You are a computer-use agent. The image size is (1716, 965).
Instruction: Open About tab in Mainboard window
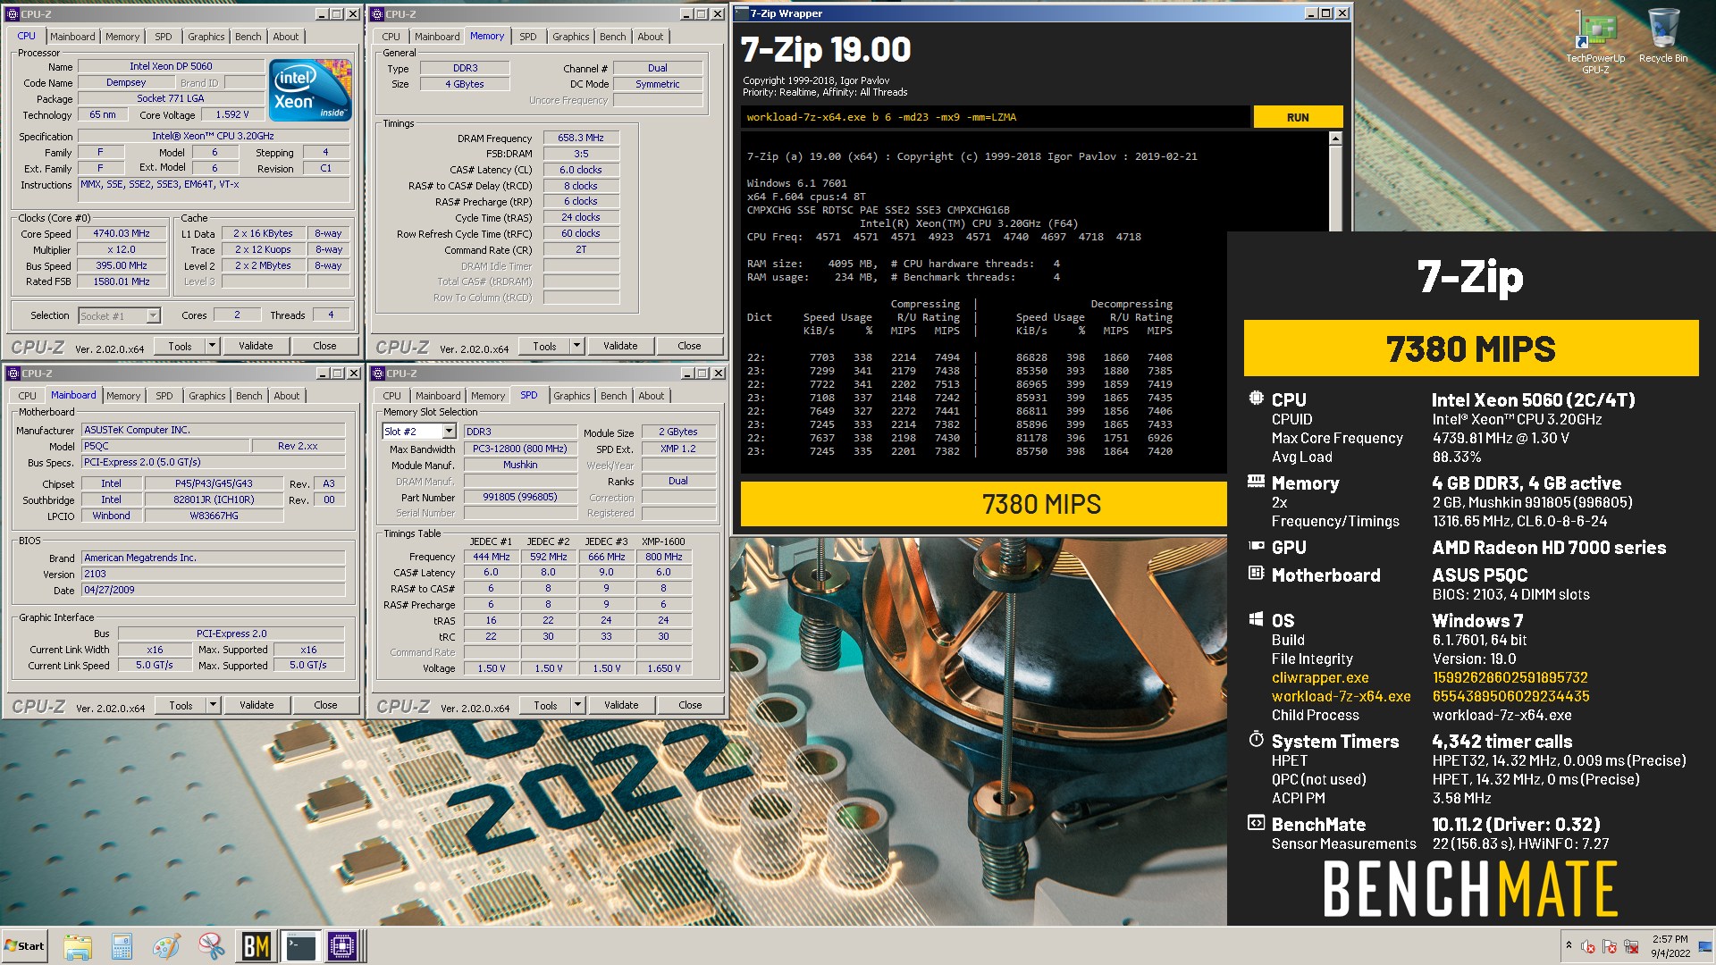(x=287, y=396)
